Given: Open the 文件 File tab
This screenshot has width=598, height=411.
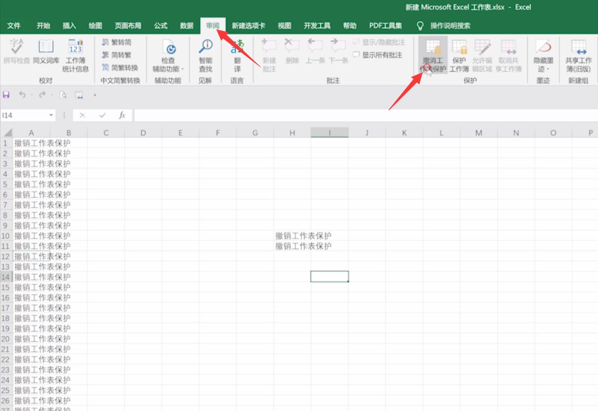Looking at the screenshot, I should pyautogui.click(x=14, y=25).
